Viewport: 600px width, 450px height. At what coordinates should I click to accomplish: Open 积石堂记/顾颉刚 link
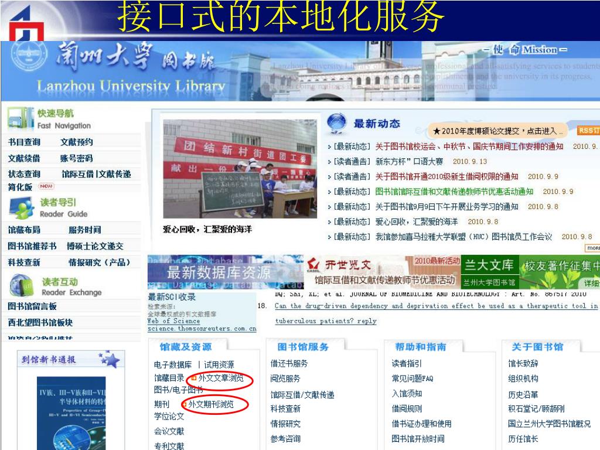pos(537,408)
